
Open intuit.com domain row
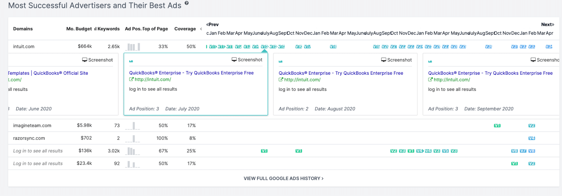[24, 46]
